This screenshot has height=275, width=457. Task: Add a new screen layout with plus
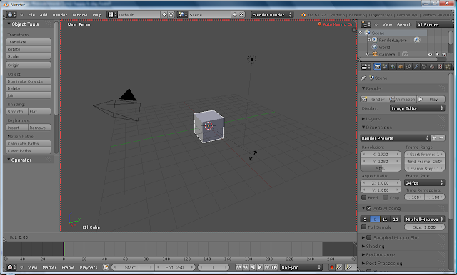[164, 14]
